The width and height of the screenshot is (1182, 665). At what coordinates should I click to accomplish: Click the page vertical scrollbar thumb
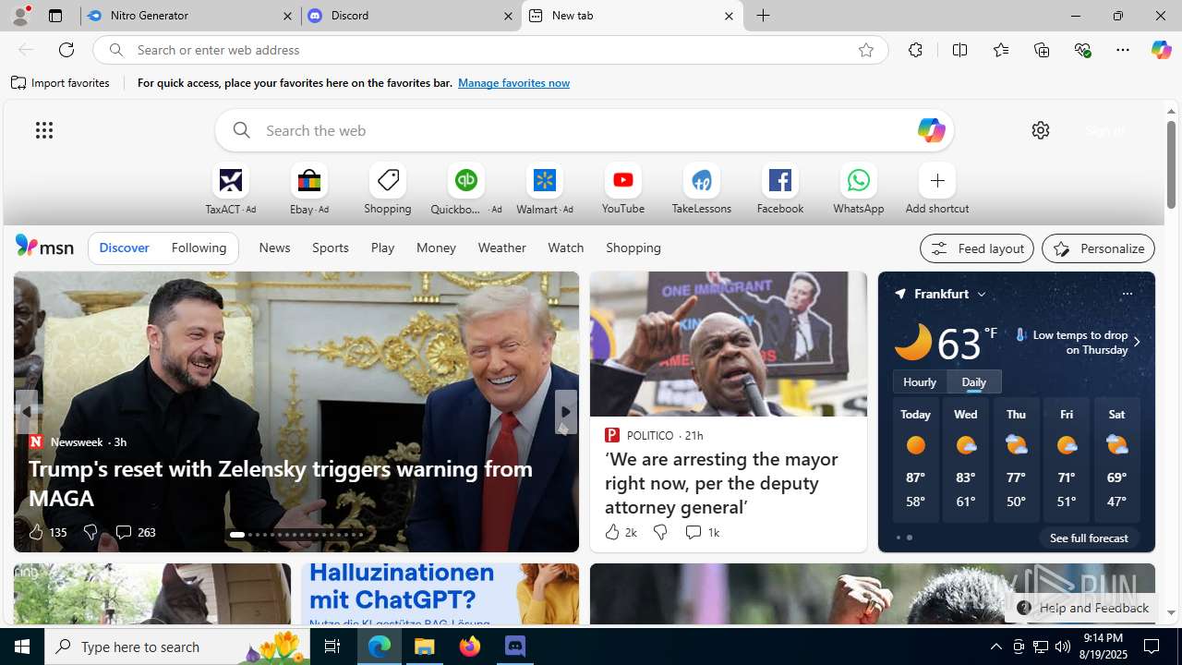[1171, 164]
